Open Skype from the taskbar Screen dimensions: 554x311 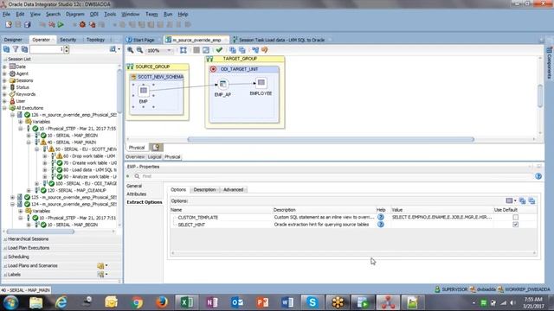point(312,302)
